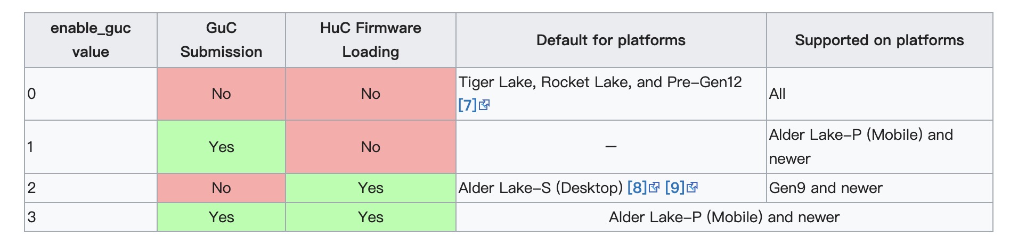The width and height of the screenshot is (1010, 235).
Task: Select the "GuC Submission" column header
Action: [221, 40]
